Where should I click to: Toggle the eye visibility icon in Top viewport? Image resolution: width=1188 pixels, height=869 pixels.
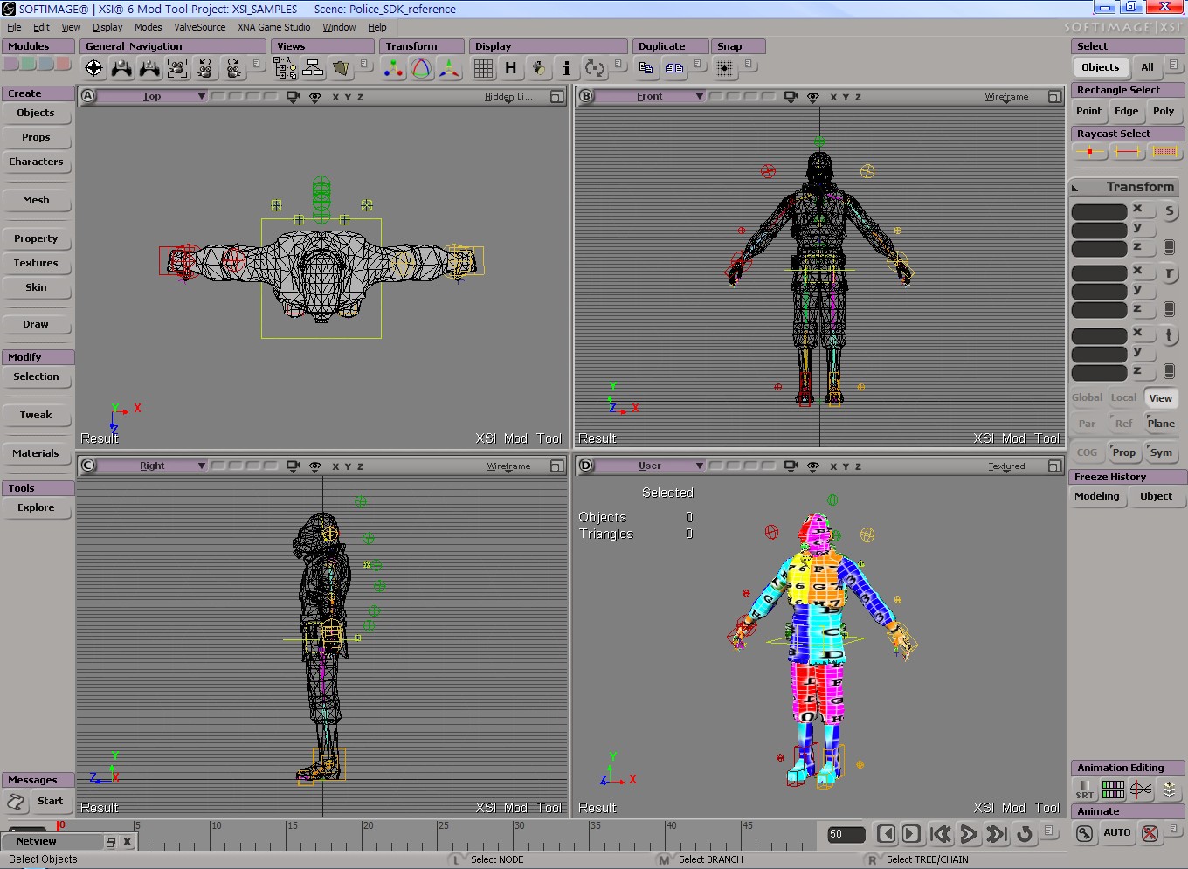pos(315,97)
